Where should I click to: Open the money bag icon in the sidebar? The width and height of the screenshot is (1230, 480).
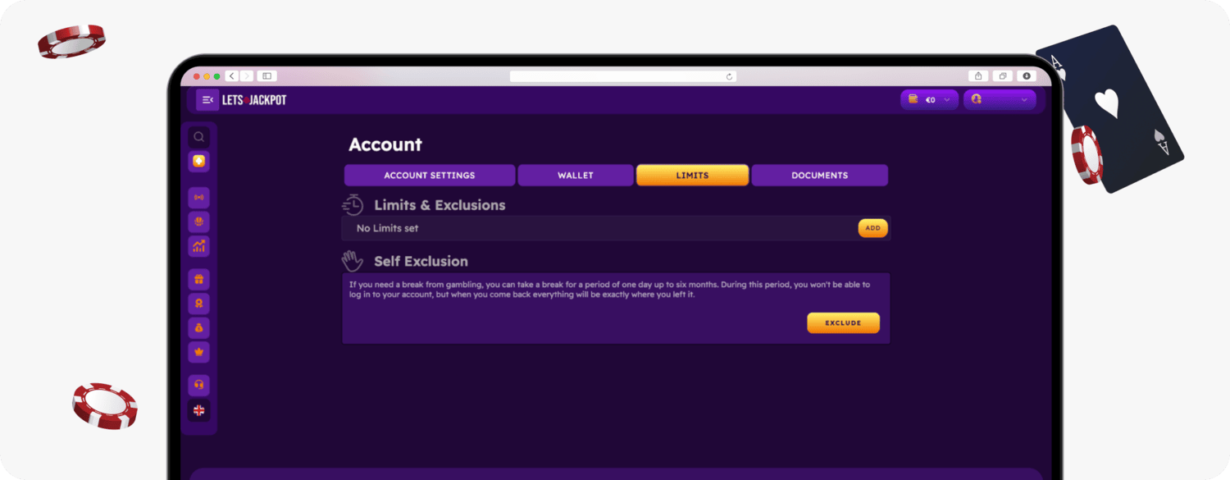[x=198, y=328]
